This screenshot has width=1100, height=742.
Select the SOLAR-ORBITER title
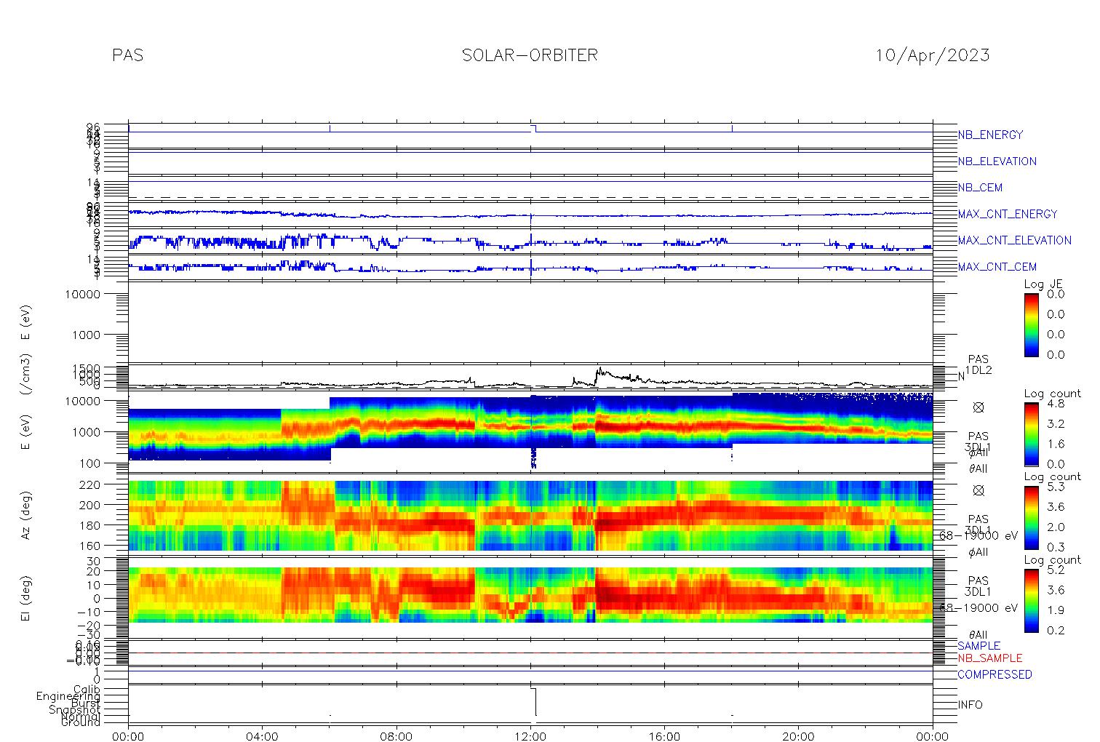[x=530, y=55]
